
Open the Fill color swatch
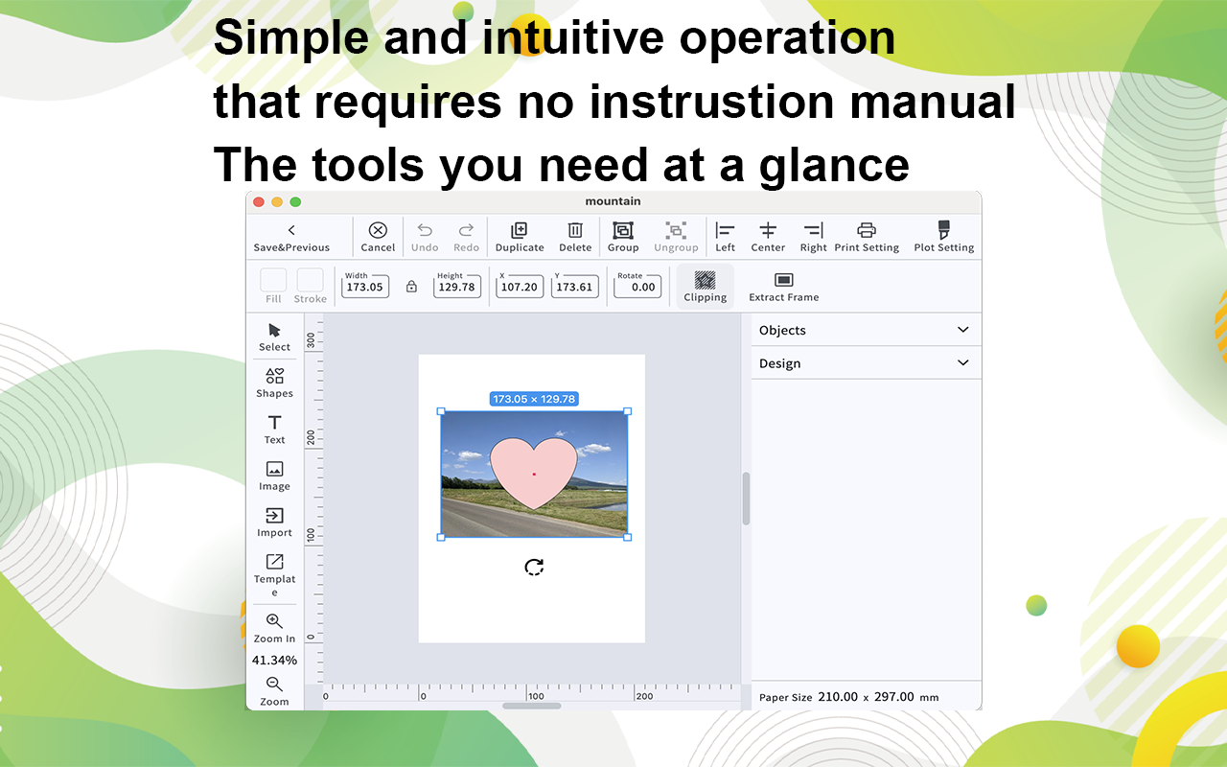[x=273, y=280]
